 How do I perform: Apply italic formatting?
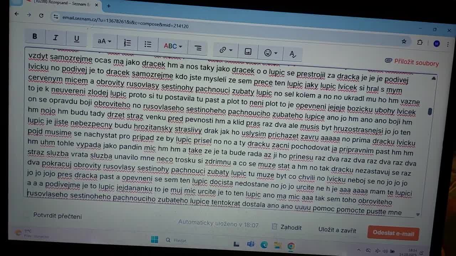click(55, 38)
